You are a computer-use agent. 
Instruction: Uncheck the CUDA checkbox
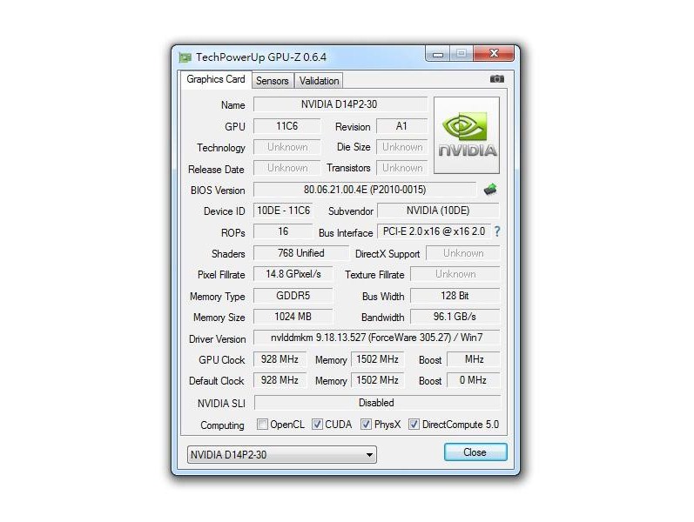(x=317, y=425)
